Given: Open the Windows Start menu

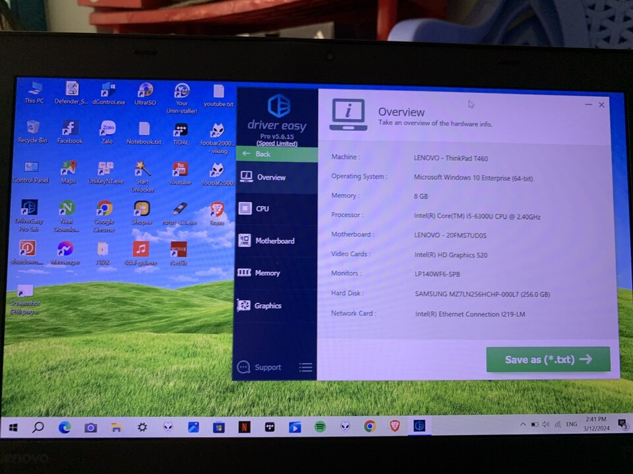Looking at the screenshot, I should tap(13, 427).
